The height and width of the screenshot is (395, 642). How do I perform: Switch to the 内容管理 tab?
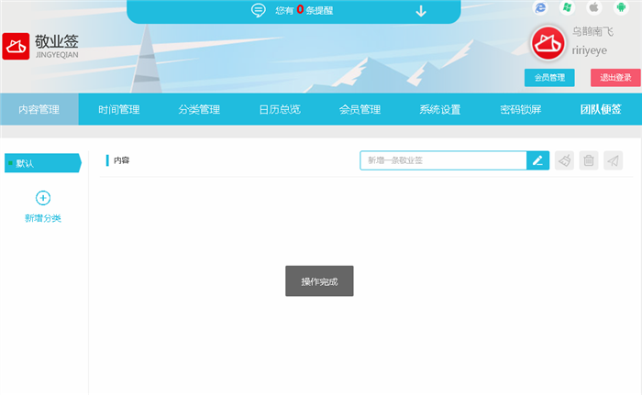[x=39, y=109]
